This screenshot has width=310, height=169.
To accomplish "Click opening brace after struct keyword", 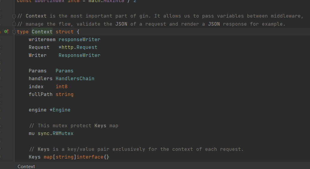I will 78,32.
